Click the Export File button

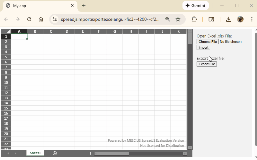[x=207, y=64]
